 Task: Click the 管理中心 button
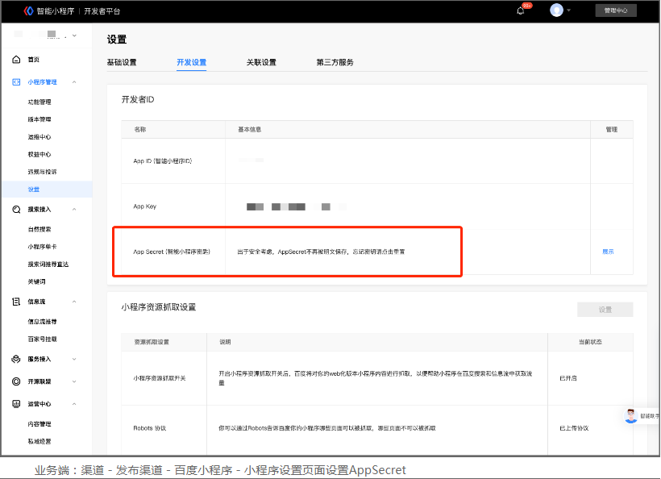616,10
